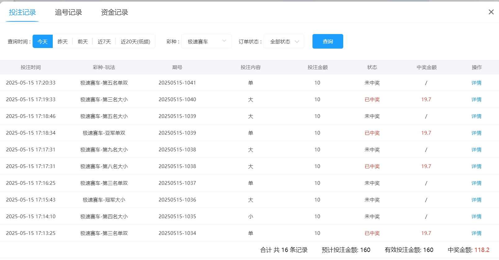Screen dimensions: 499x260
Task: View 详情 for issue 20250515-1035
Action: [x=476, y=217]
